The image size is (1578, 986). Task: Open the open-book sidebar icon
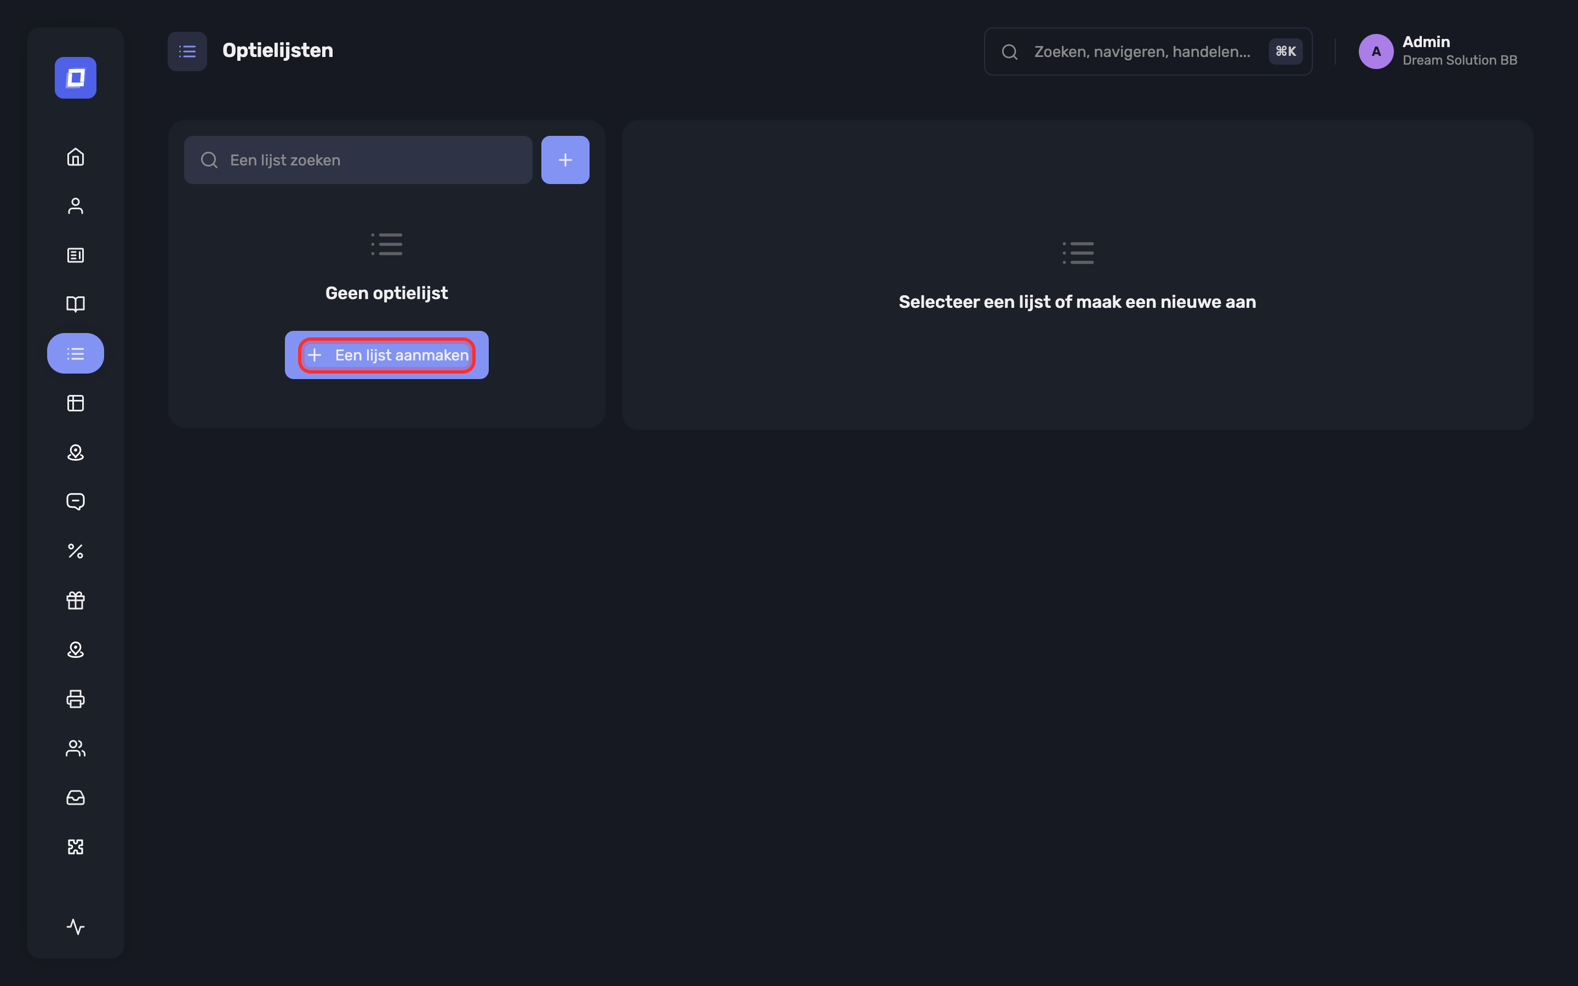[76, 304]
